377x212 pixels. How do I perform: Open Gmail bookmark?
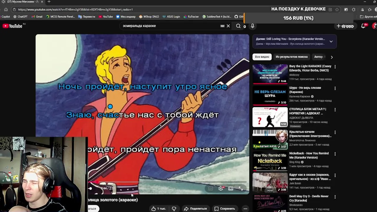37,17
